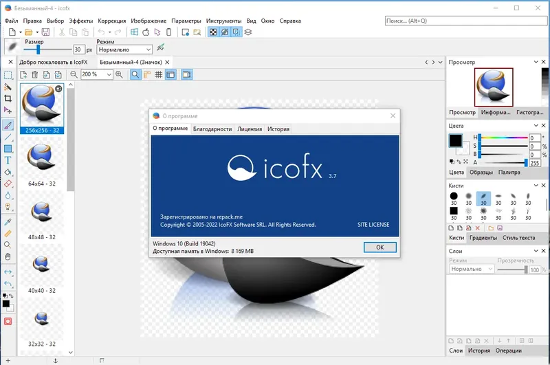
Task: Click the Undo arrow icon
Action: tap(101, 32)
